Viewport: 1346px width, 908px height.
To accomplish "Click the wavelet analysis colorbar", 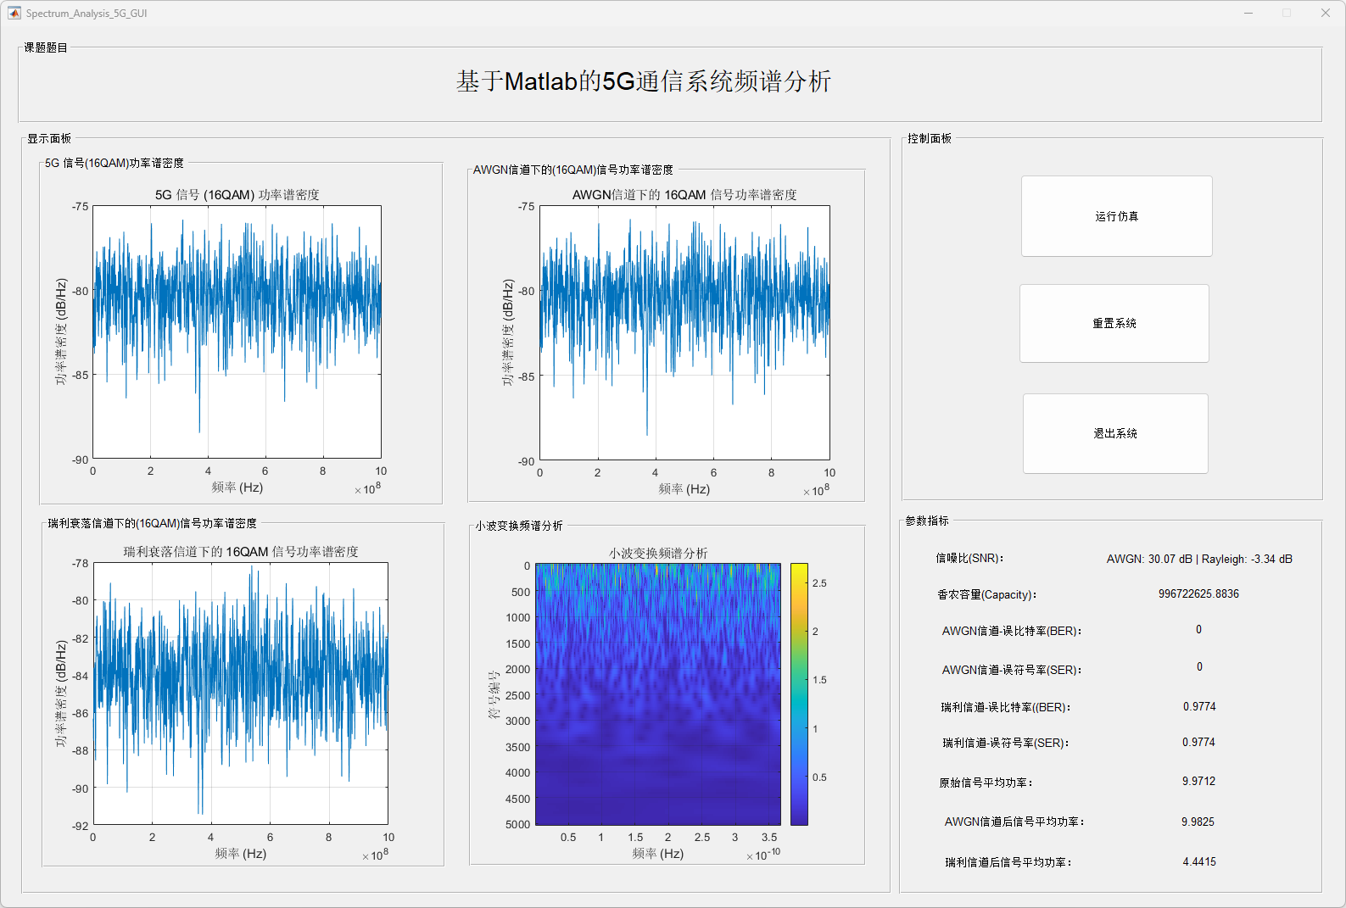I will [x=799, y=694].
